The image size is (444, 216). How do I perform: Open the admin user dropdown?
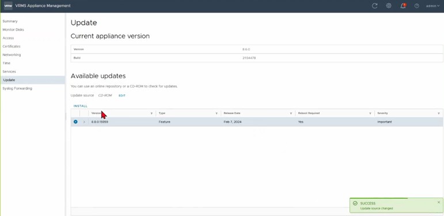tap(433, 6)
